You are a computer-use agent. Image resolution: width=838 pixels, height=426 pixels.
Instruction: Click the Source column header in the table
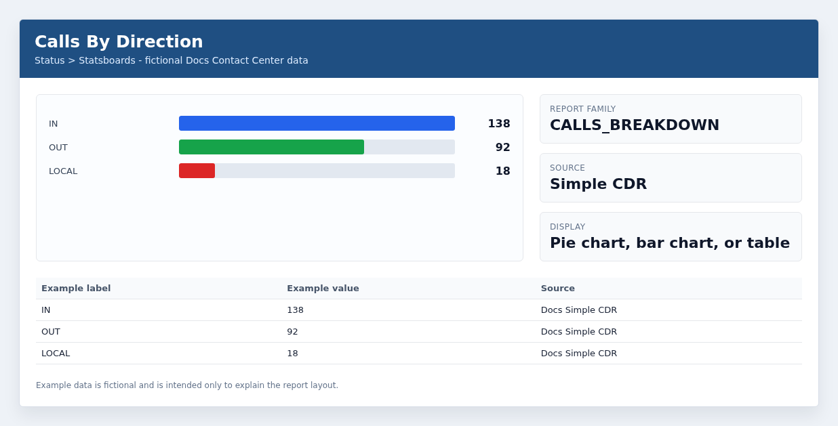(558, 288)
